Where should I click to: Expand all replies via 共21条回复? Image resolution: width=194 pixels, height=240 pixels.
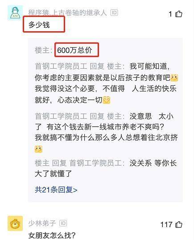[x=56, y=190]
